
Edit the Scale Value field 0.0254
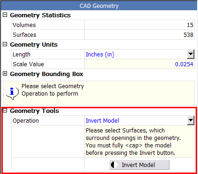tap(139, 64)
